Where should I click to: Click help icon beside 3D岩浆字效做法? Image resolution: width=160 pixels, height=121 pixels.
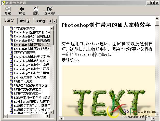coord(11,28)
